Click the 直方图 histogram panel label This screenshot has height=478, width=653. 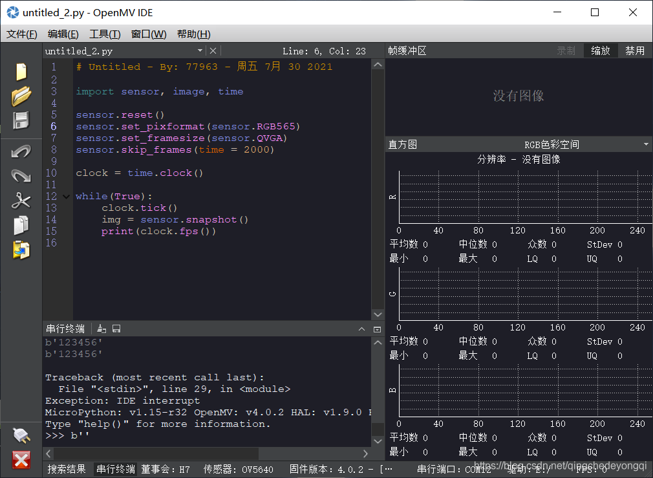[x=403, y=145]
